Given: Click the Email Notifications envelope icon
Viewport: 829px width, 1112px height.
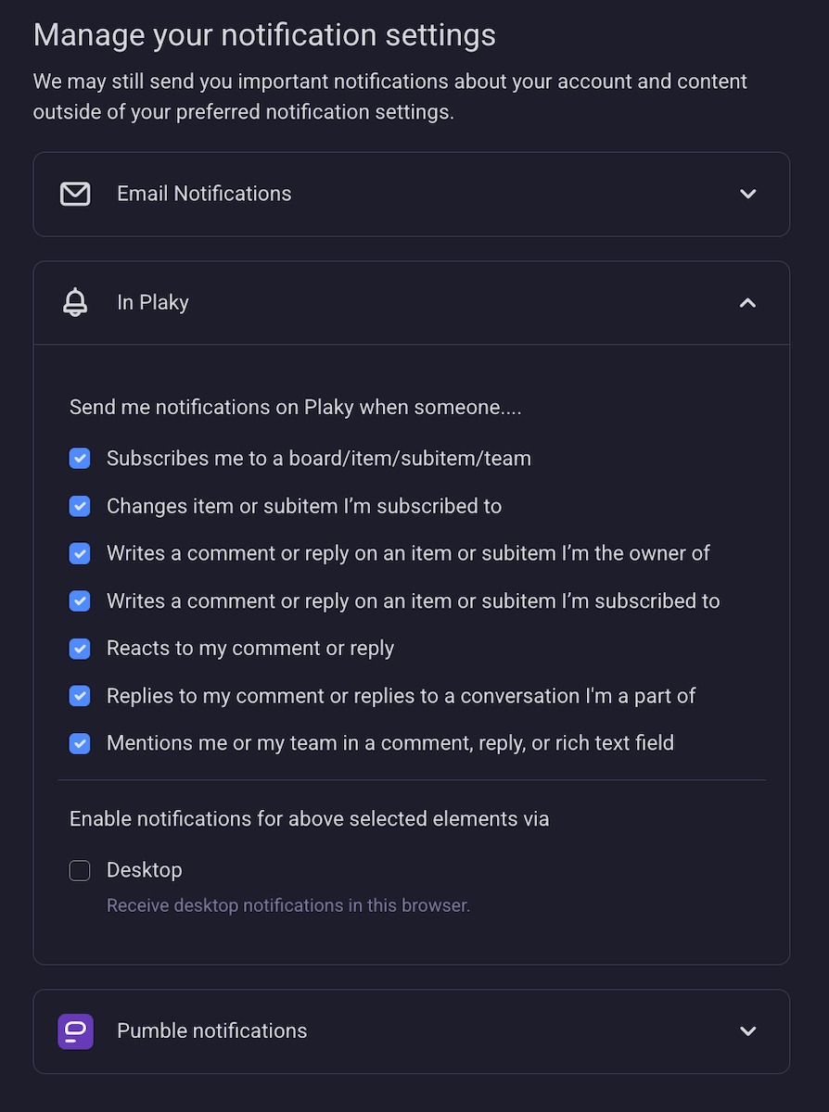Looking at the screenshot, I should pos(75,194).
